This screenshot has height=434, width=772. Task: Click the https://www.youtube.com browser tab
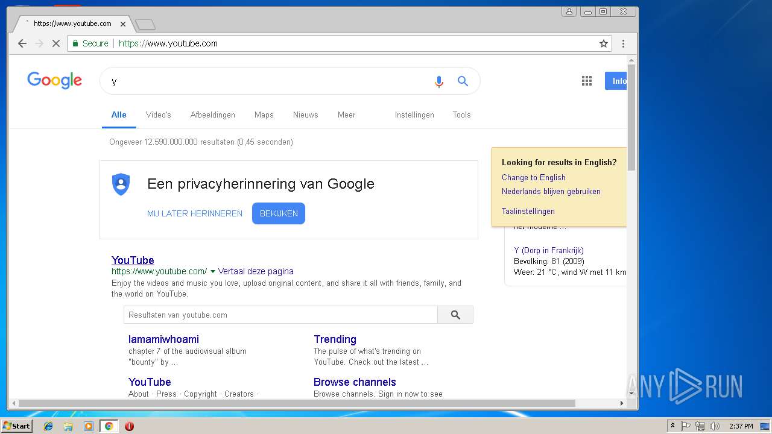point(72,24)
